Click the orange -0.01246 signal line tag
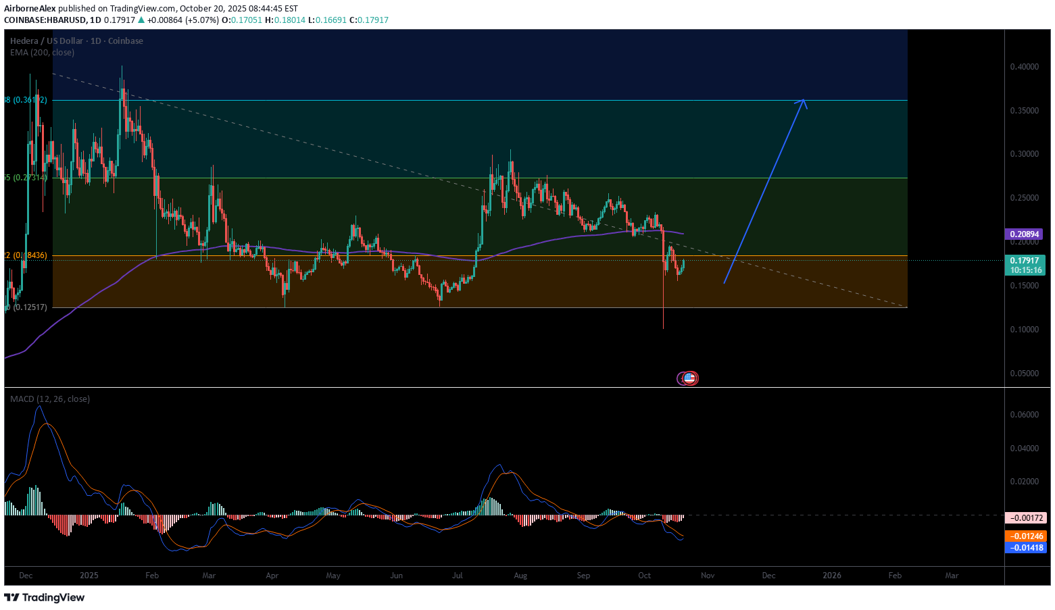Screen dimensions: 1055x610 click(1026, 536)
